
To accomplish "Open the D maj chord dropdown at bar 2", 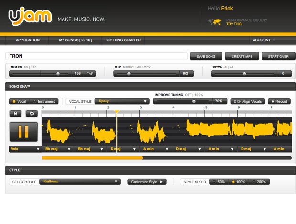I will click(x=123, y=149).
